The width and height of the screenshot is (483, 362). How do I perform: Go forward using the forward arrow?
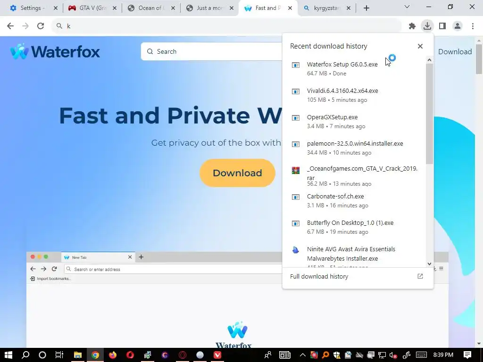coord(25,26)
